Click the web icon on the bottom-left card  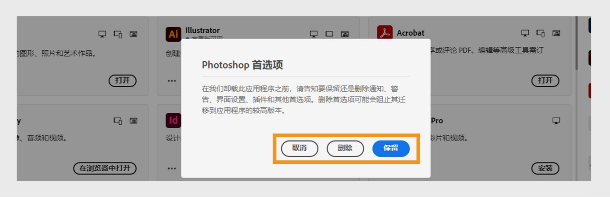pos(133,121)
